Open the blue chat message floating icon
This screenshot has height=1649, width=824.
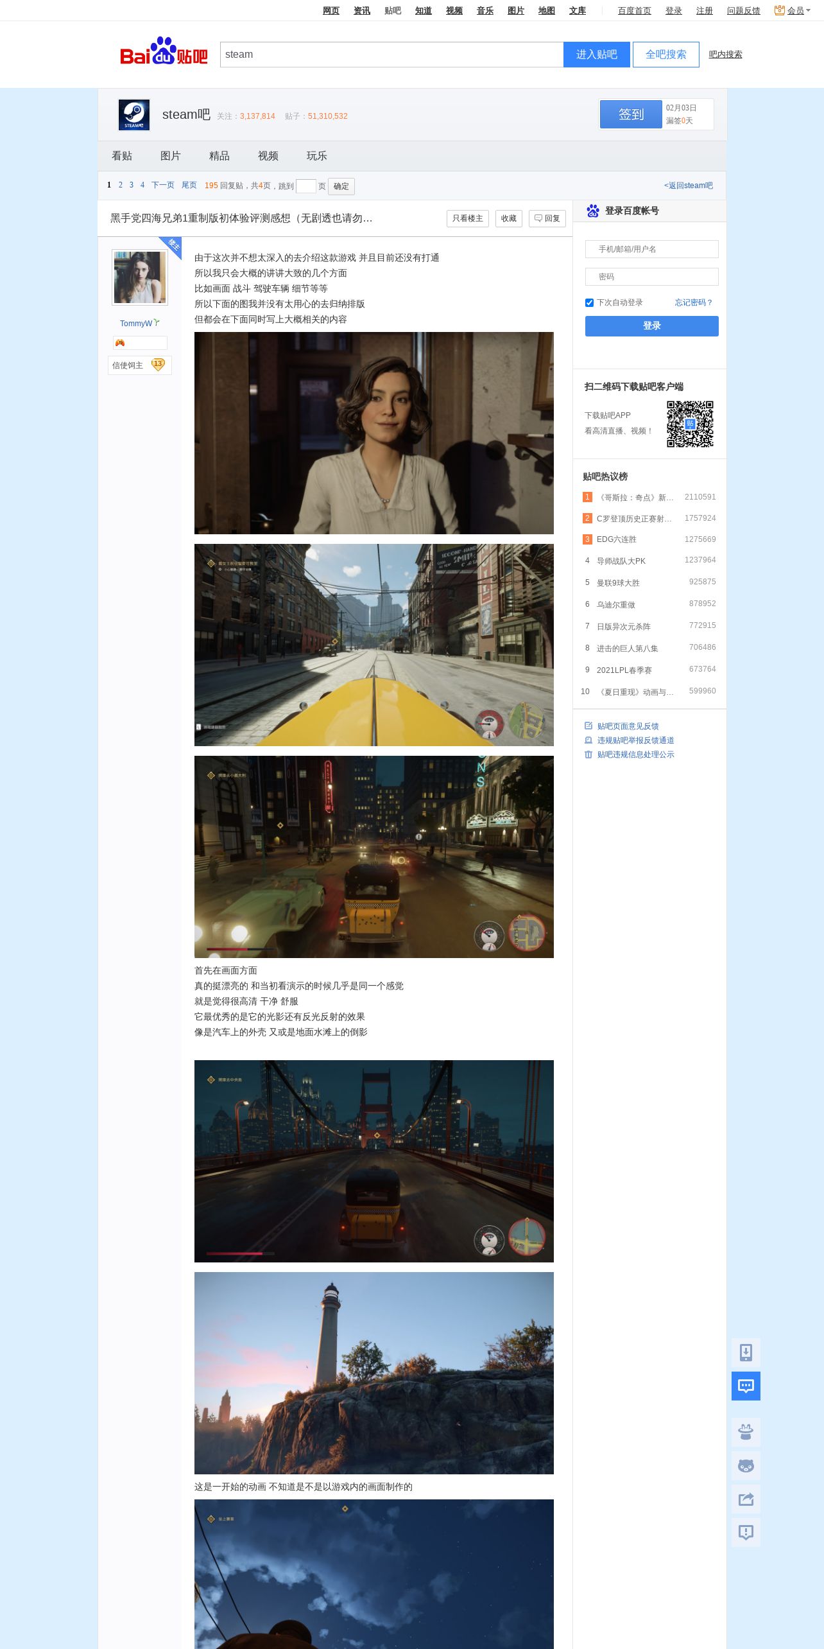coord(746,1386)
